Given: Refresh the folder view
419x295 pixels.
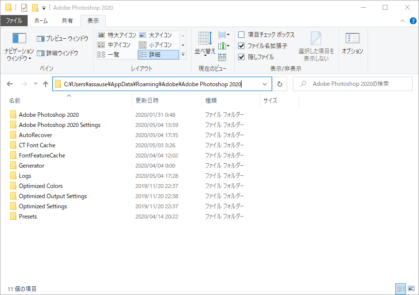Looking at the screenshot, I should [280, 84].
